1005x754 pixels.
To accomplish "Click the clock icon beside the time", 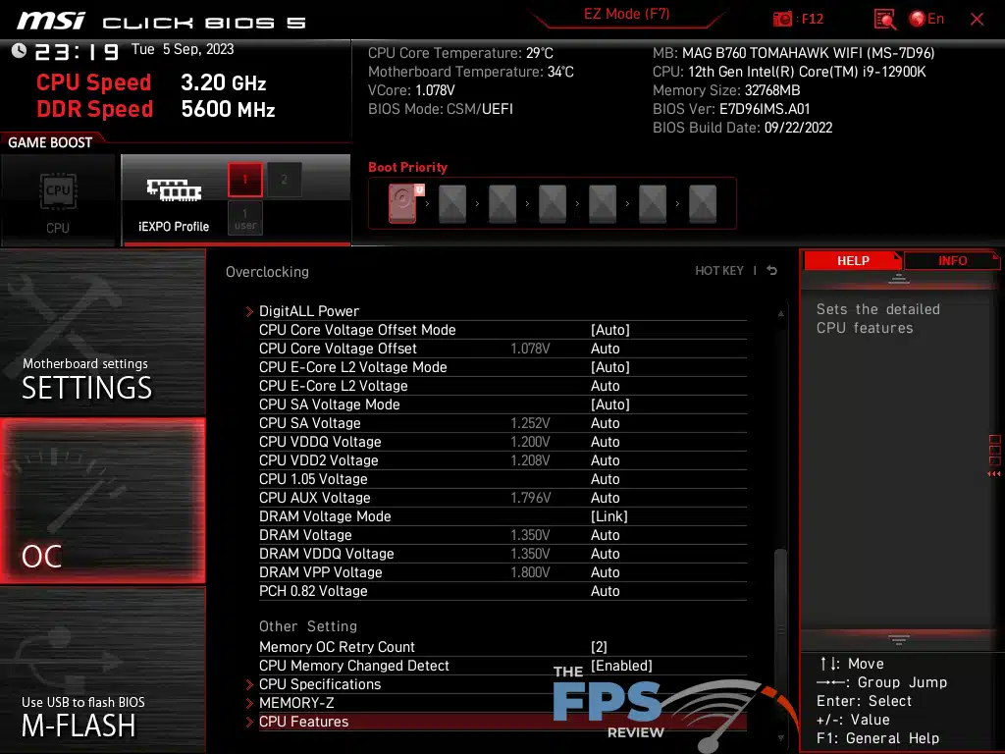I will 20,50.
